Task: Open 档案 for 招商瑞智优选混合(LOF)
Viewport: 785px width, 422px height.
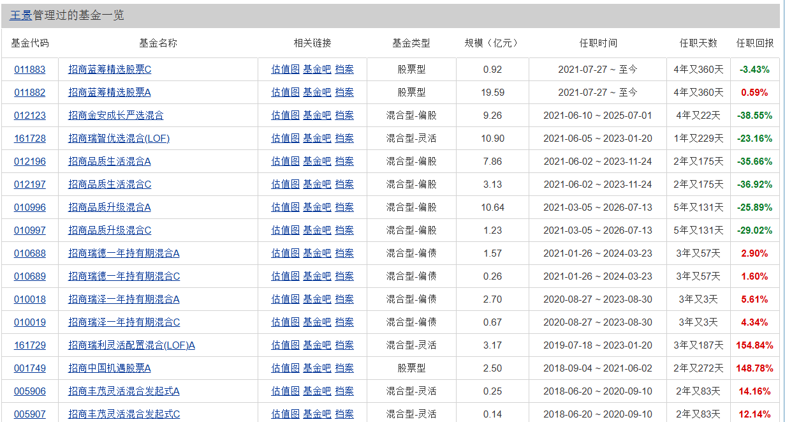Action: pos(344,139)
